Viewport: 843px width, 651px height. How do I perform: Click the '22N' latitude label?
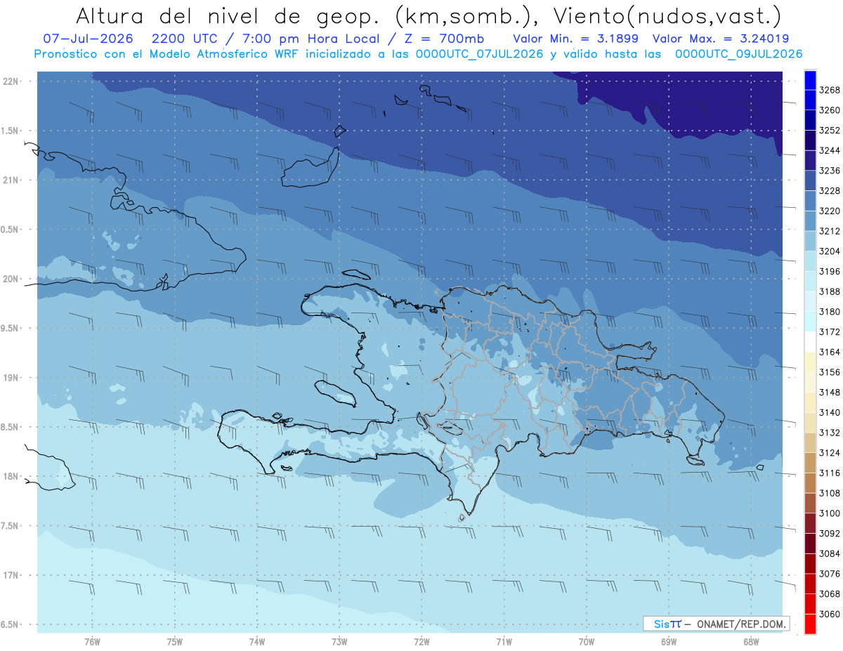11,81
